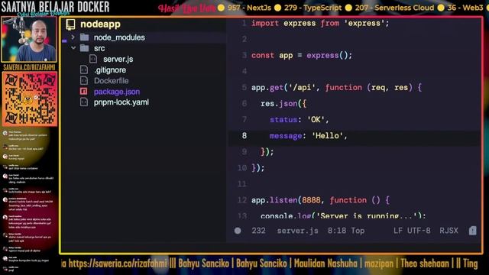Click the 232 buffer size in modeline
489x275 pixels.
click(258, 231)
